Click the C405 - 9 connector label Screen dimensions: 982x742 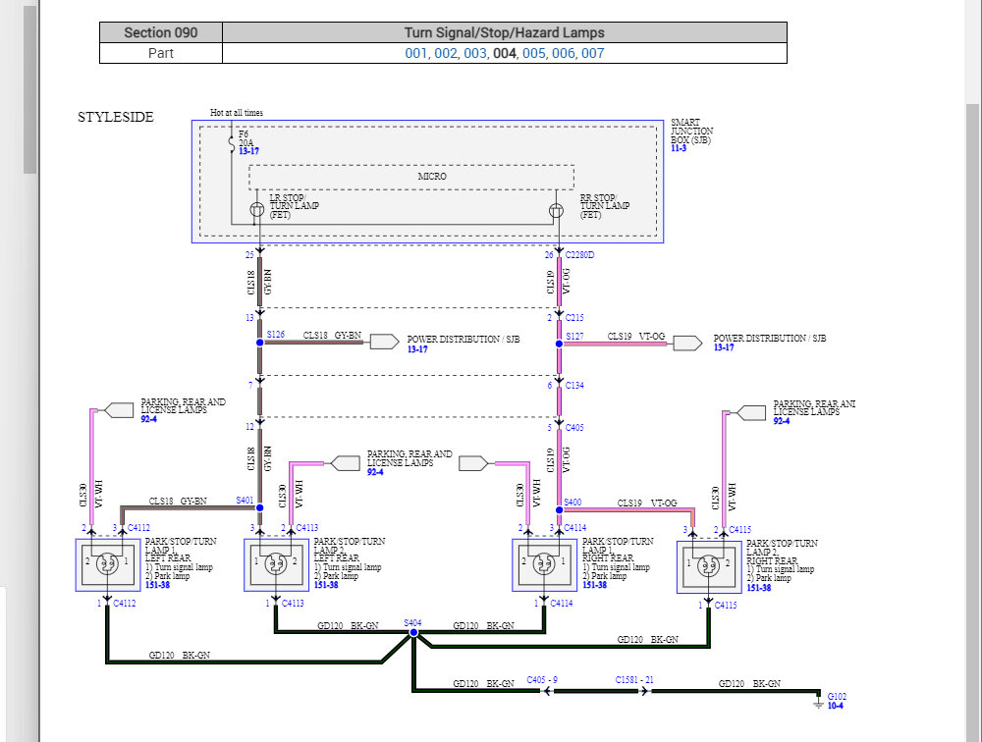point(542,679)
